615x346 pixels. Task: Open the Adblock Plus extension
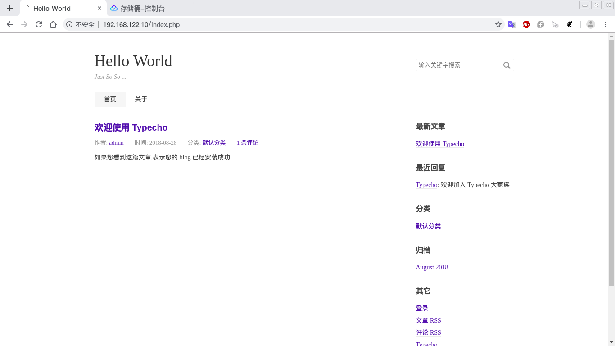pyautogui.click(x=526, y=24)
